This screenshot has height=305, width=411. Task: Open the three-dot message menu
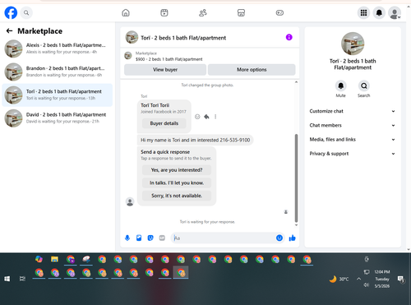(215, 117)
